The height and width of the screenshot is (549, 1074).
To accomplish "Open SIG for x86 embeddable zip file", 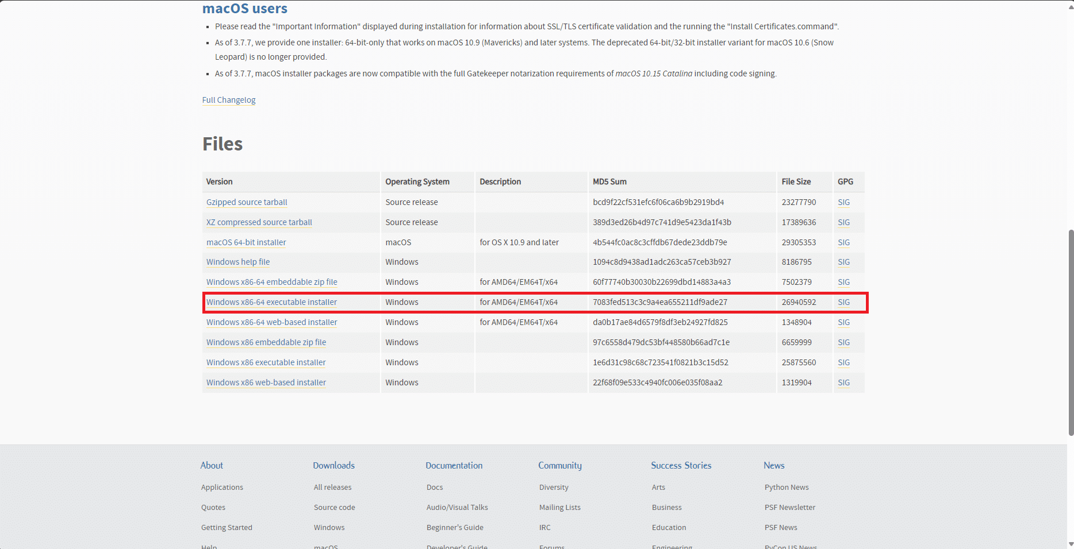I will (843, 342).
